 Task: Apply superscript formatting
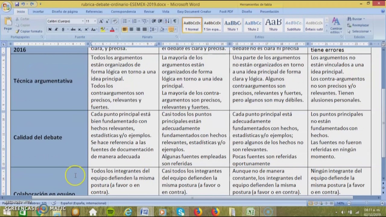tap(86, 30)
